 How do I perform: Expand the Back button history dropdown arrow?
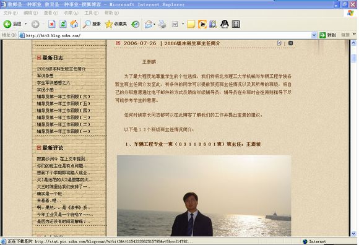pyautogui.click(x=25, y=24)
